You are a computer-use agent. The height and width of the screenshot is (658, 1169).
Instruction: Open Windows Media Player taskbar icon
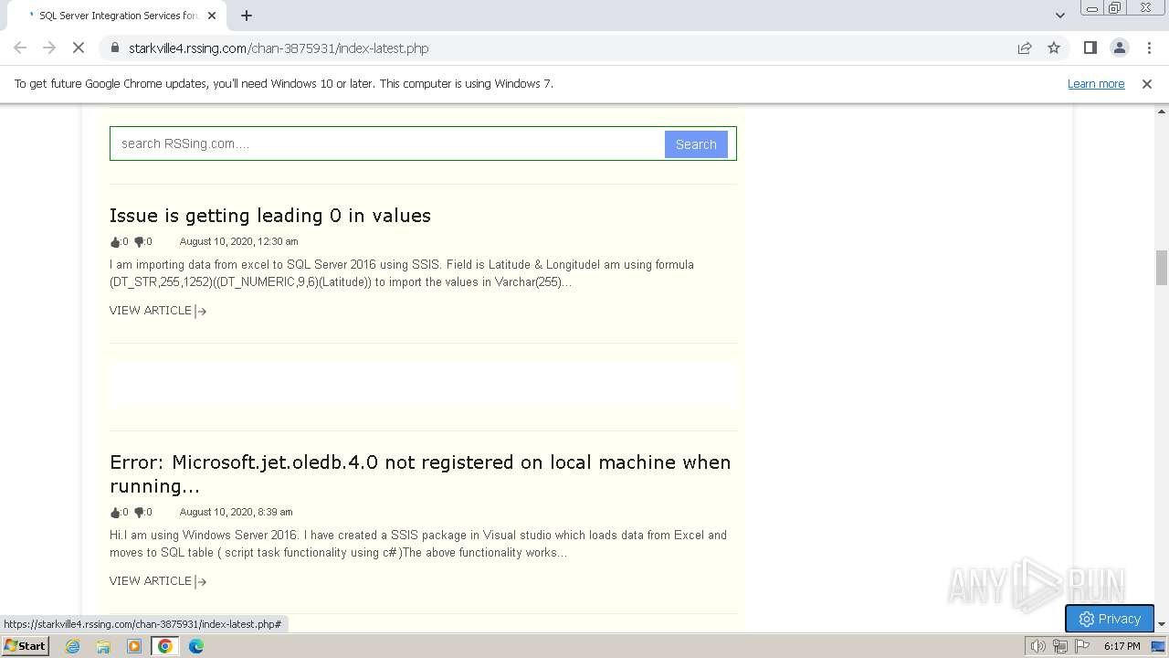[134, 646]
